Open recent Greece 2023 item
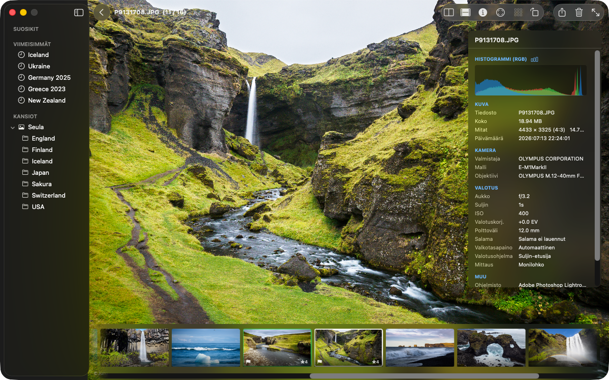The width and height of the screenshot is (609, 380). [46, 89]
